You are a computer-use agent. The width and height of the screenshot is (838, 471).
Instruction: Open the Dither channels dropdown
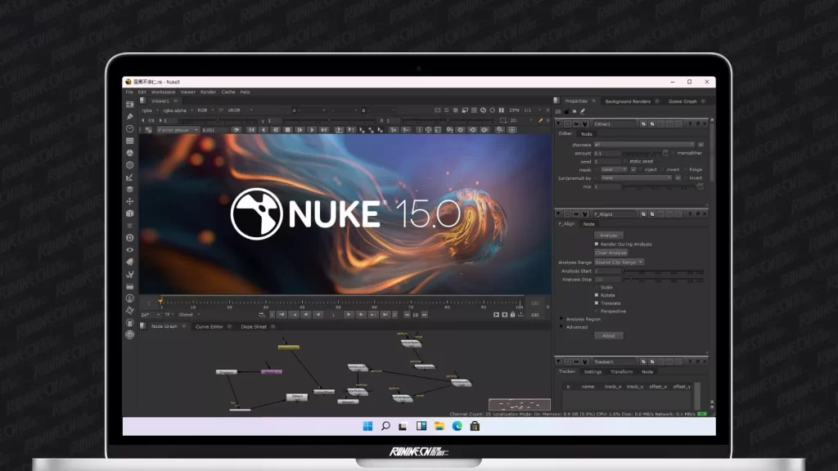[x=643, y=144]
